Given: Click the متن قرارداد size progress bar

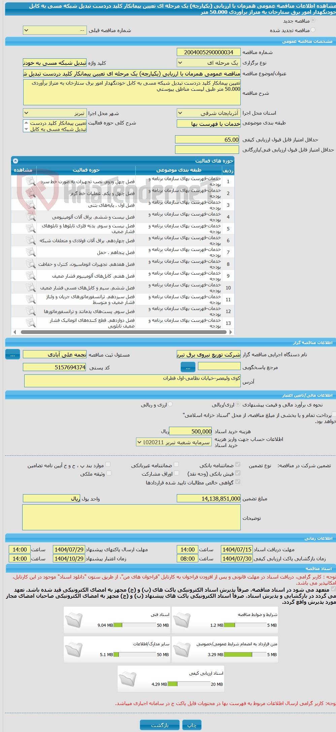Looking at the screenshot, I should coord(245,654).
